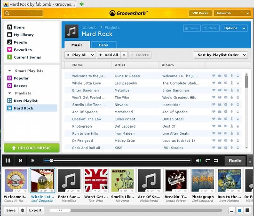Favorite Whole Lotta Love with heart icon

click(x=214, y=83)
